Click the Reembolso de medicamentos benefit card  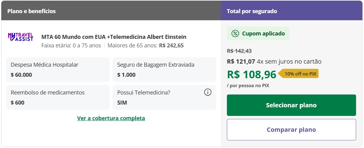coord(58,97)
